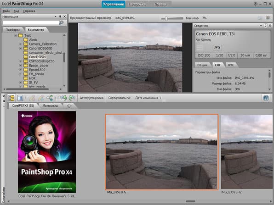Image resolution: width=274 pixels, height=205 pixels.
Task: Close the Navigation panel
Action: pyautogui.click(x=65, y=17)
